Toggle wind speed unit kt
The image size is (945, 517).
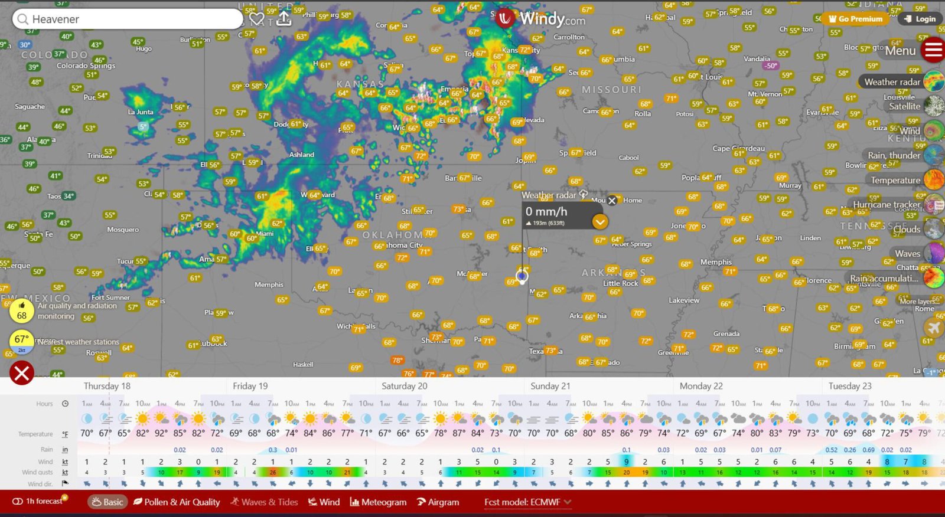click(x=65, y=462)
